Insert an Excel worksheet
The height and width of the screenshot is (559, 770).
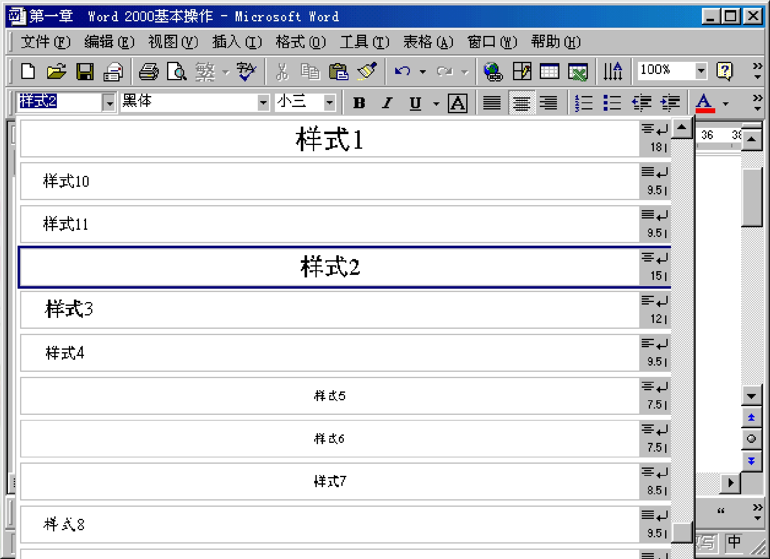coord(578,71)
